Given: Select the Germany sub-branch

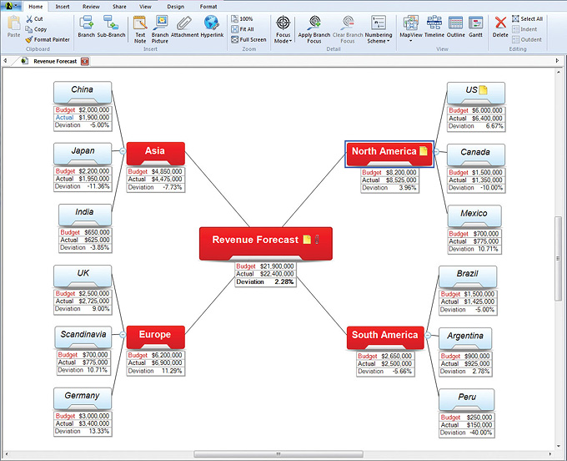Looking at the screenshot, I should click(x=83, y=398).
